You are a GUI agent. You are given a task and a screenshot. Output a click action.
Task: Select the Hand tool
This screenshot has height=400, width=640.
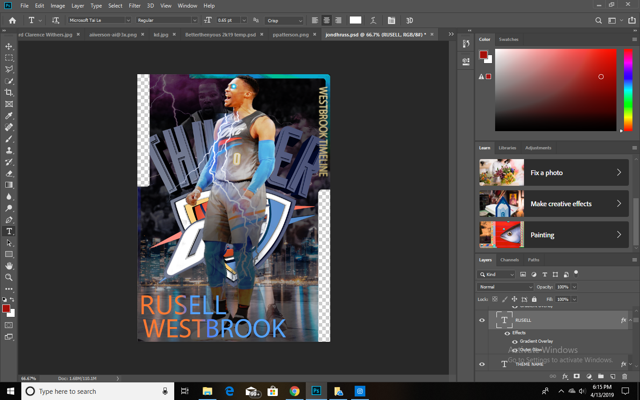click(x=9, y=266)
